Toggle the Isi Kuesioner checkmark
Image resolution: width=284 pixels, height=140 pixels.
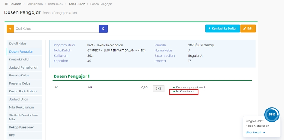coord(174,92)
